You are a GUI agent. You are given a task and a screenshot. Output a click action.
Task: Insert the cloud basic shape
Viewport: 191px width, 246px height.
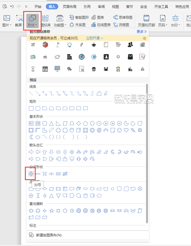click(38, 137)
